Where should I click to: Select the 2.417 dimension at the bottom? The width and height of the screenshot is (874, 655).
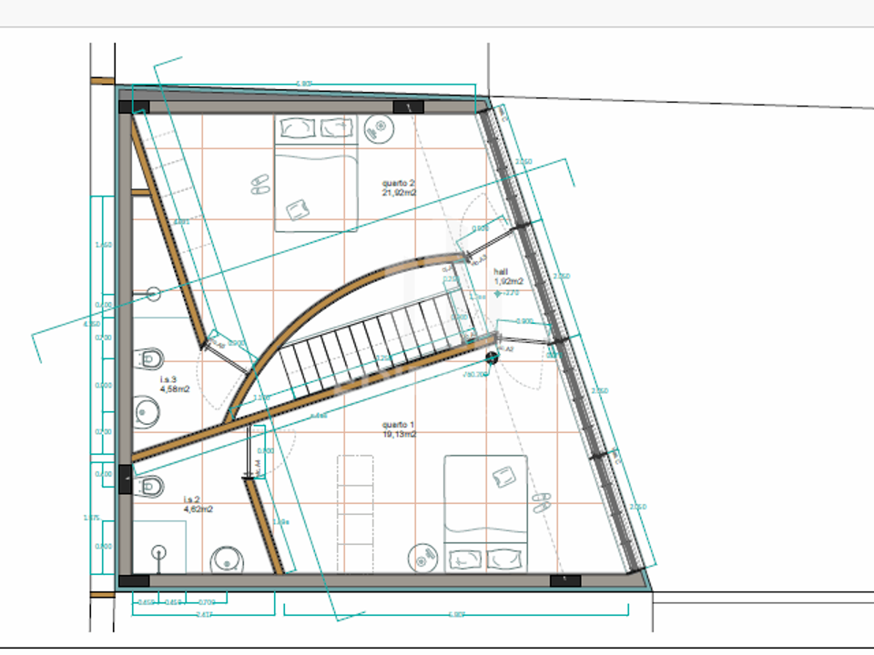204,614
